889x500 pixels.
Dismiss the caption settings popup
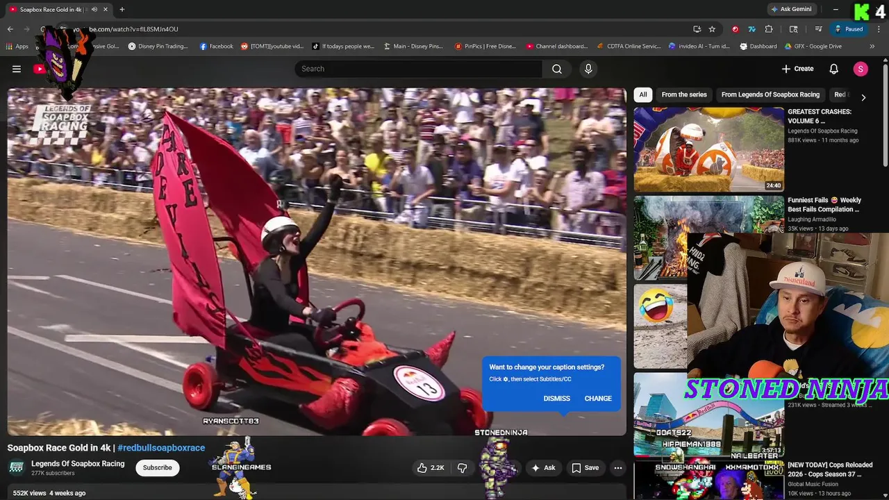(556, 399)
